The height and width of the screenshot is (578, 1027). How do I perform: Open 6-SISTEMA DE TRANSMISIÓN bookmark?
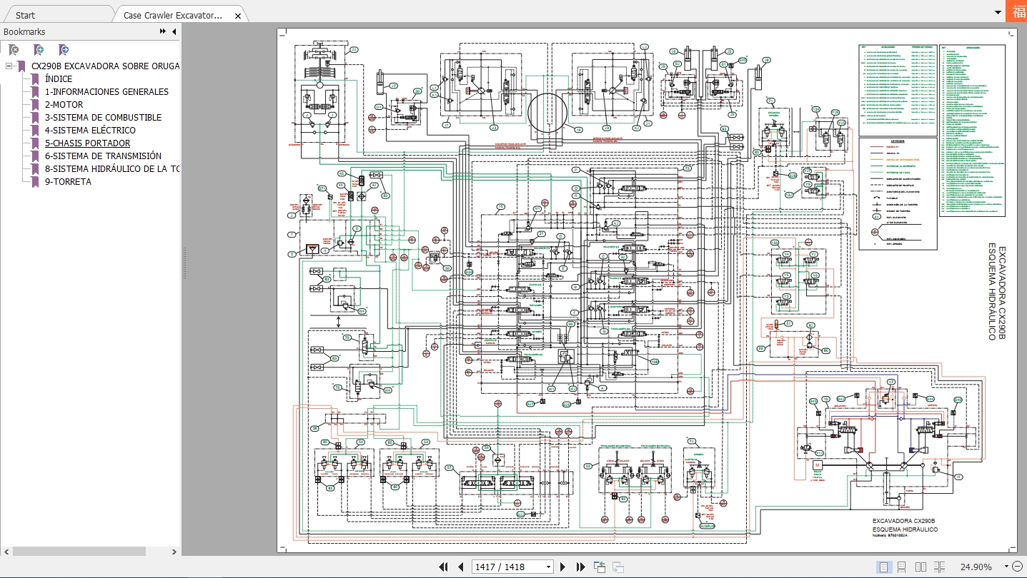pos(103,156)
